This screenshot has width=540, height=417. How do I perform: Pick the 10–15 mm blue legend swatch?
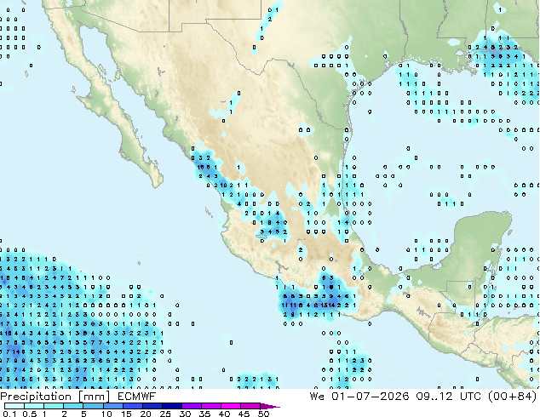(x=112, y=406)
